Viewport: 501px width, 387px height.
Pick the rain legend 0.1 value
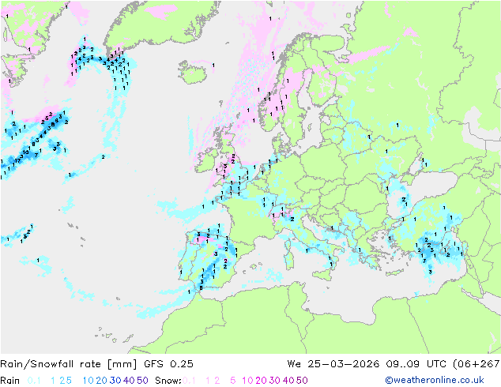pyautogui.click(x=34, y=381)
